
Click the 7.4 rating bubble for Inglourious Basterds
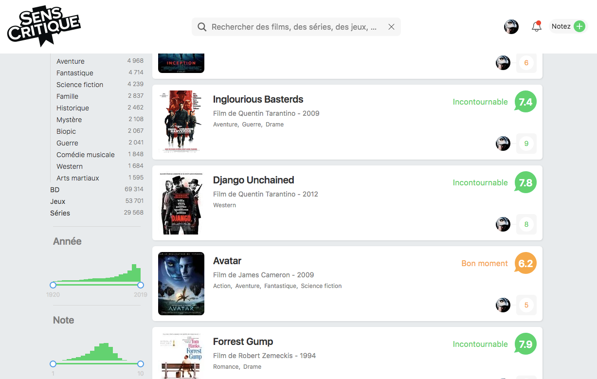[525, 102]
